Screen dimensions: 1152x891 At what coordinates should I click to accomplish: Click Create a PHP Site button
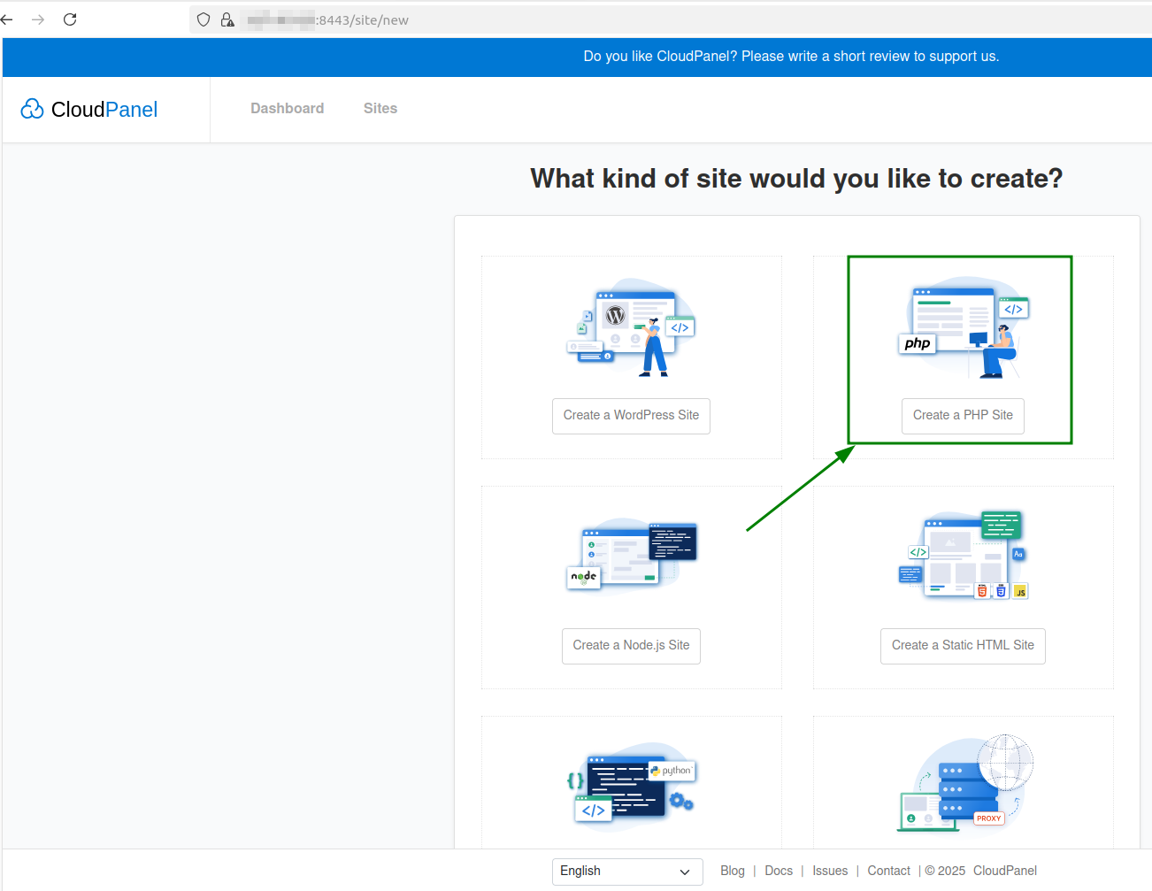pyautogui.click(x=963, y=416)
